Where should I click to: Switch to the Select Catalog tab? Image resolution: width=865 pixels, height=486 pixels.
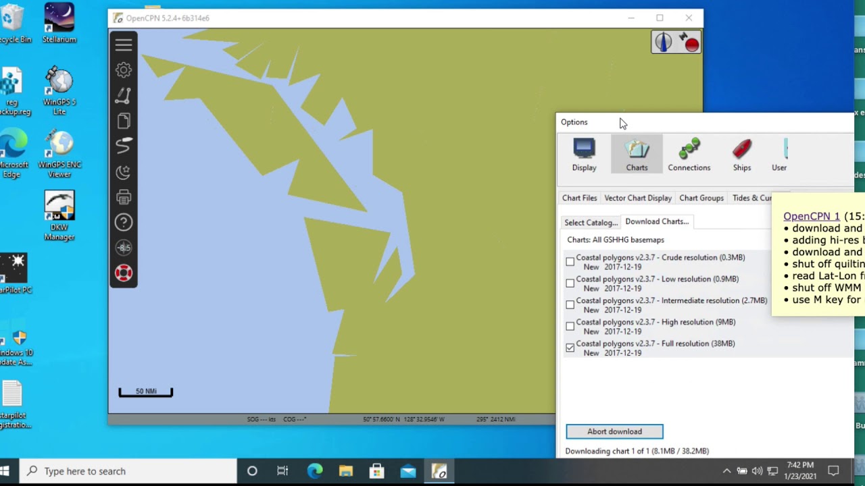(591, 223)
